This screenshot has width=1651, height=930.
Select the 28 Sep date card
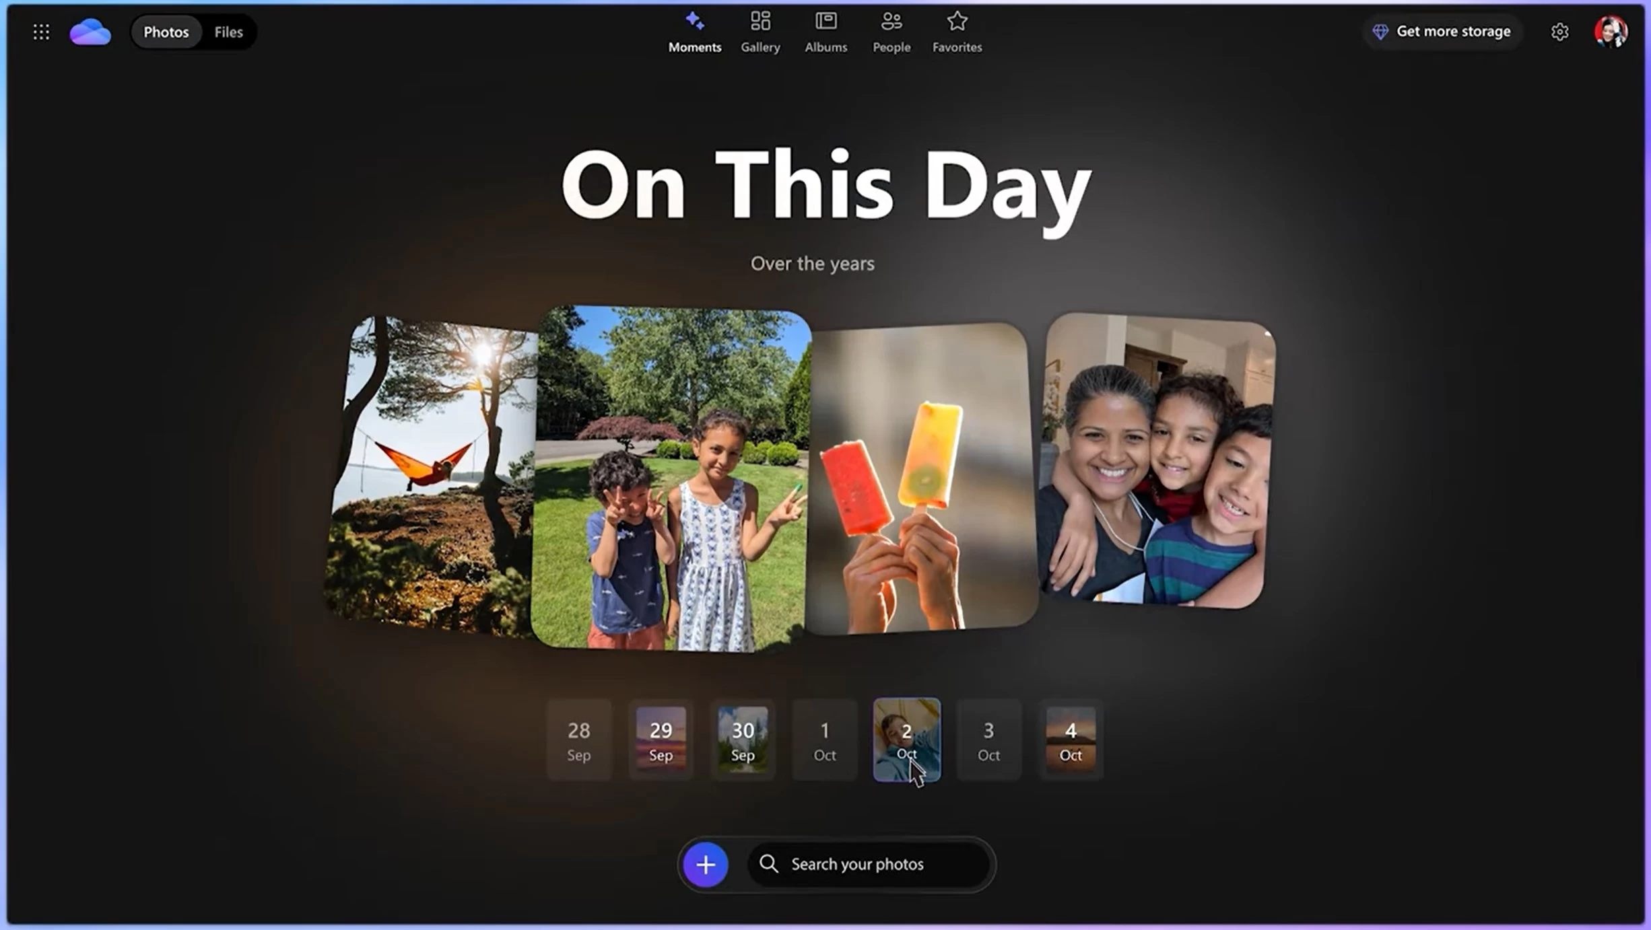point(578,740)
